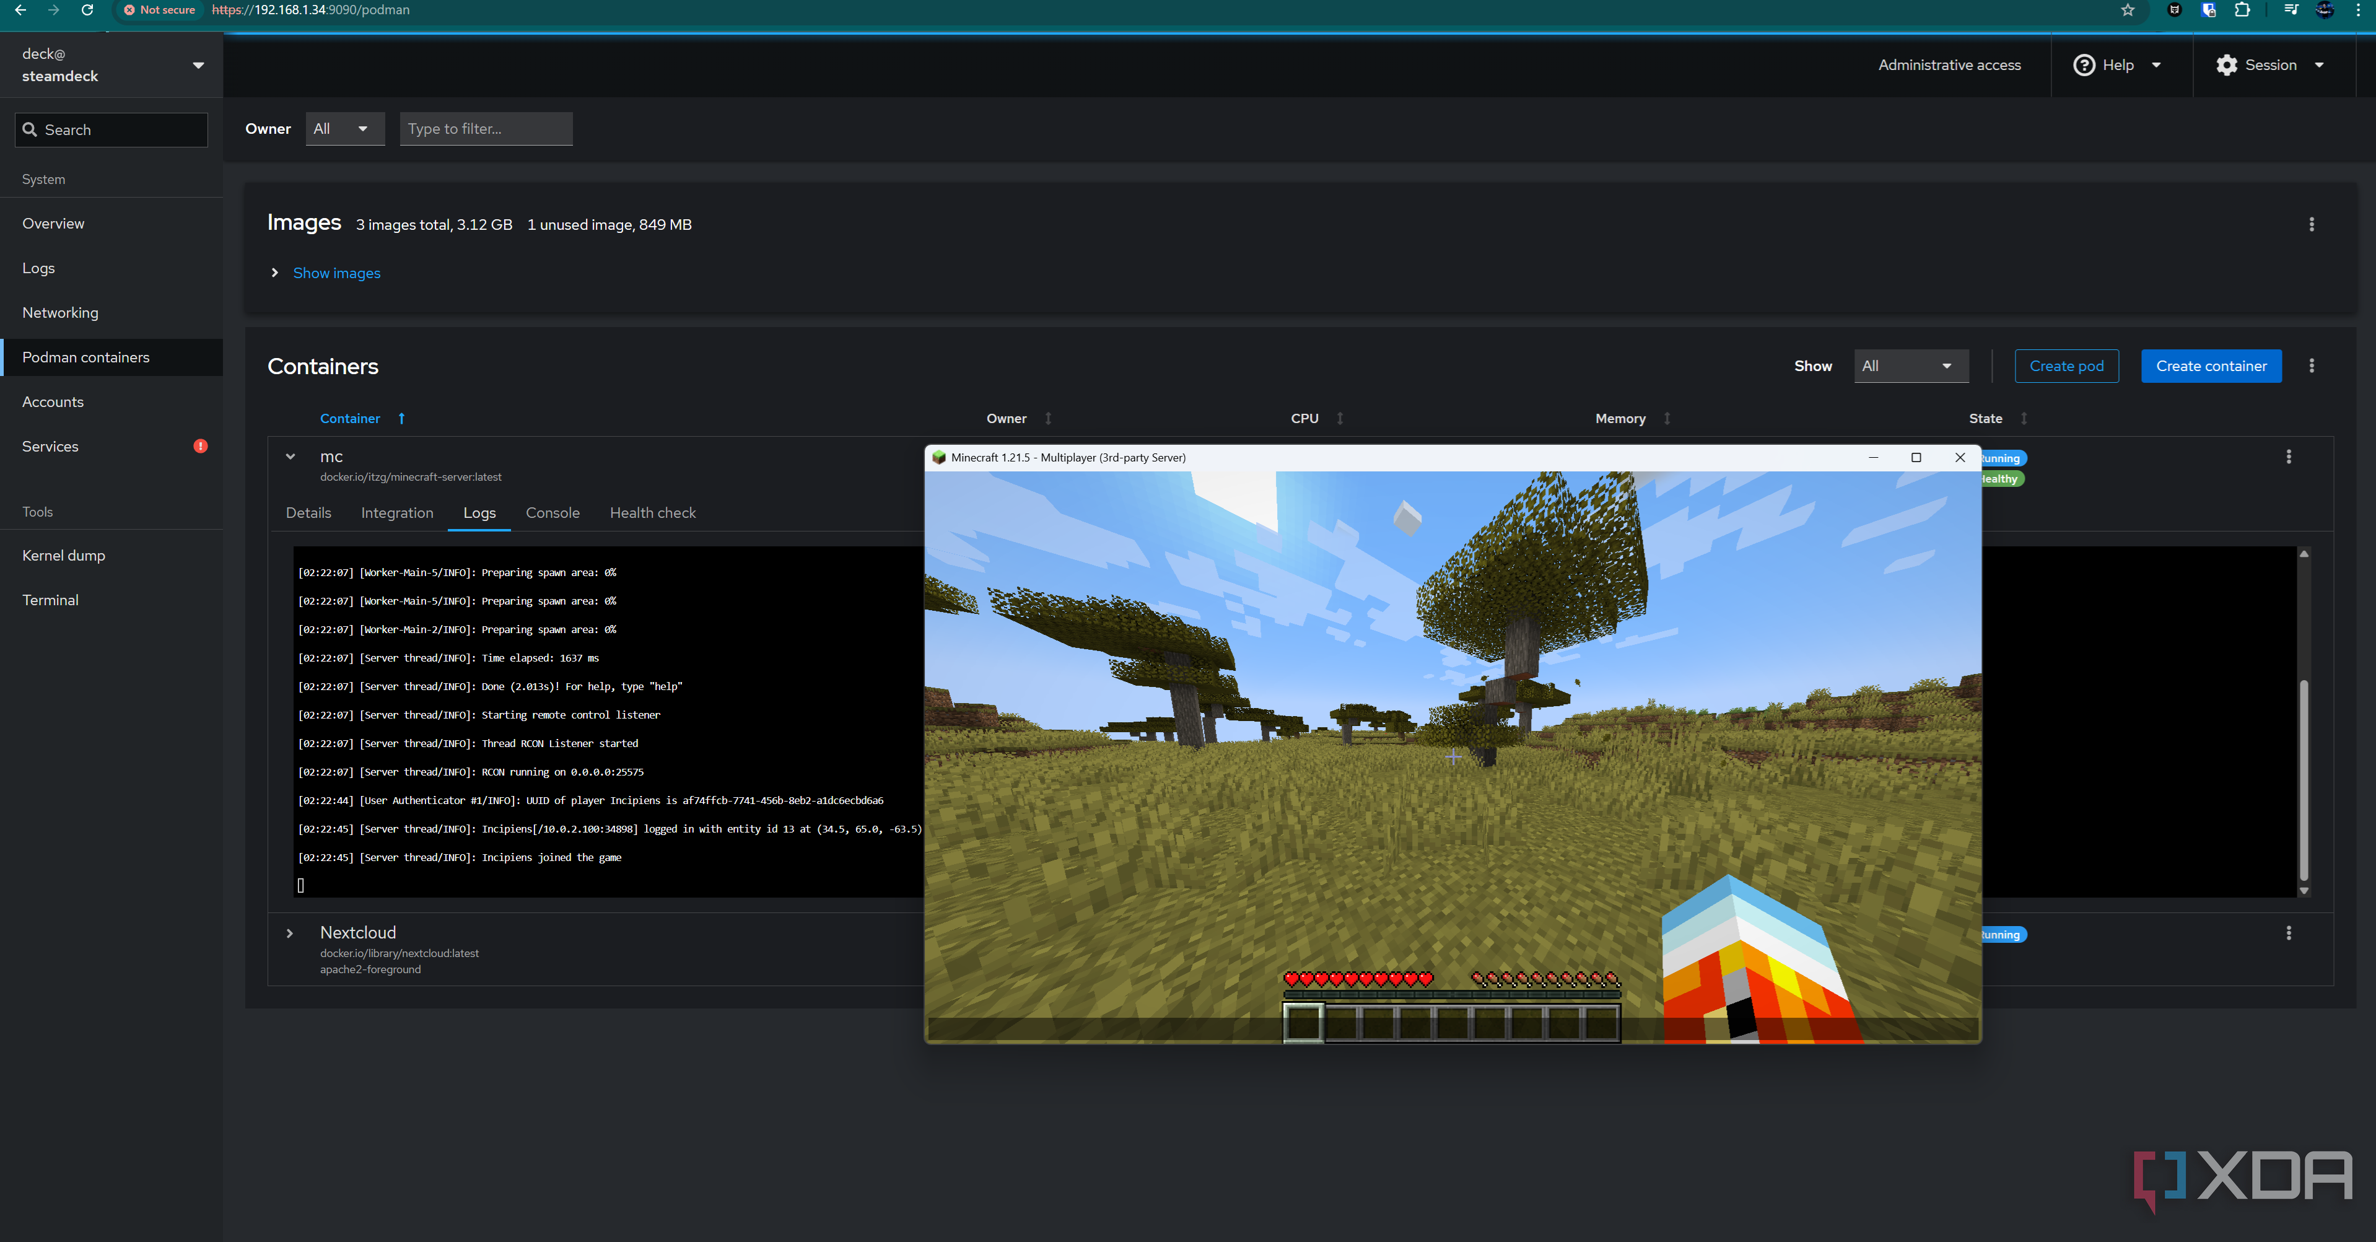Open the mc container actions menu

pos(2289,457)
